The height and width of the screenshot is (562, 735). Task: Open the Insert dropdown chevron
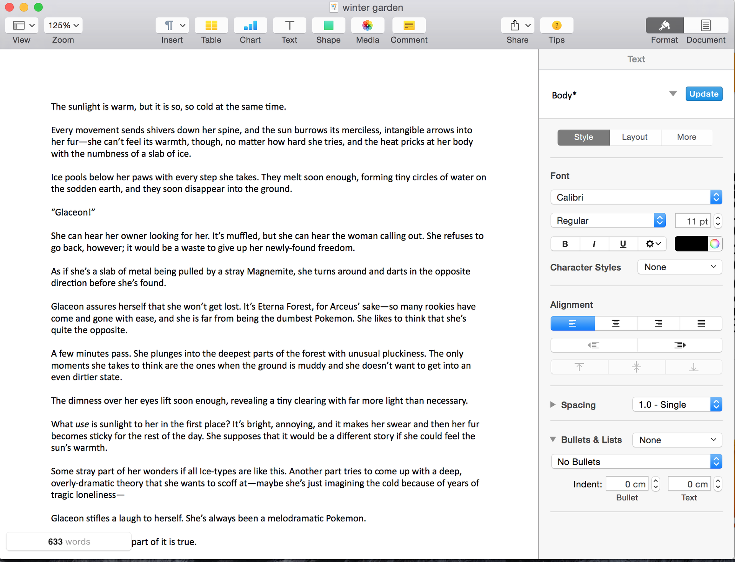coord(183,26)
